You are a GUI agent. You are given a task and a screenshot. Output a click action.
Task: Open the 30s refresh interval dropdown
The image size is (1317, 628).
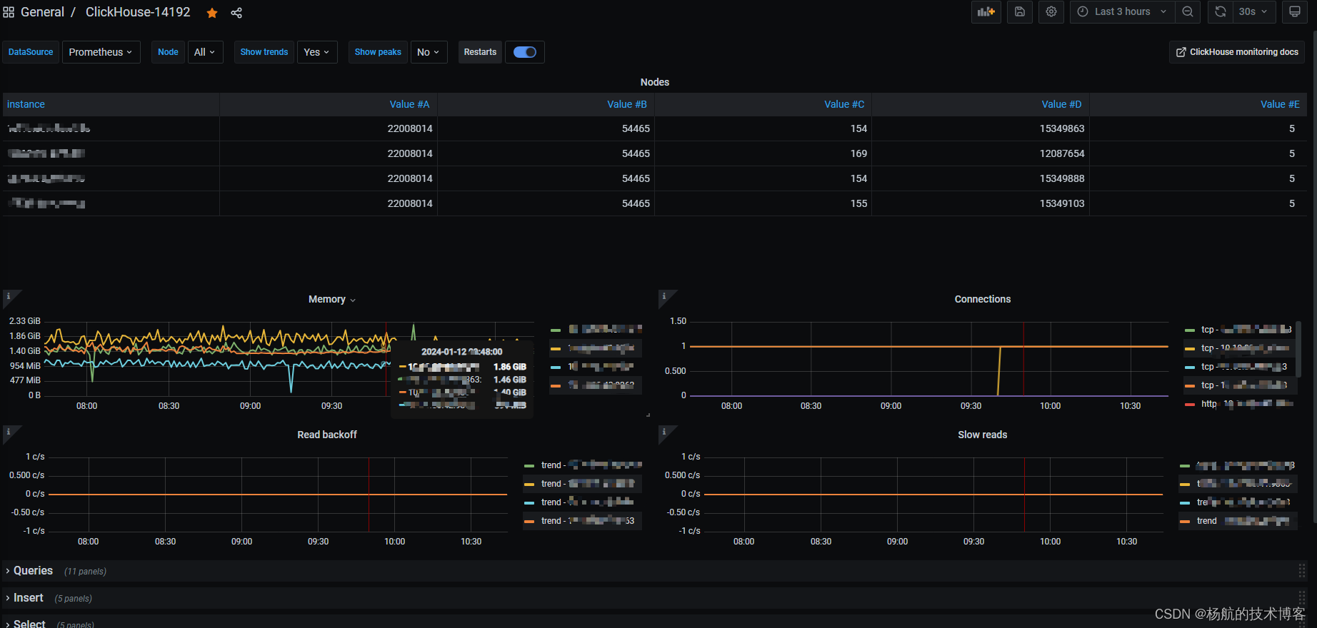[1253, 11]
